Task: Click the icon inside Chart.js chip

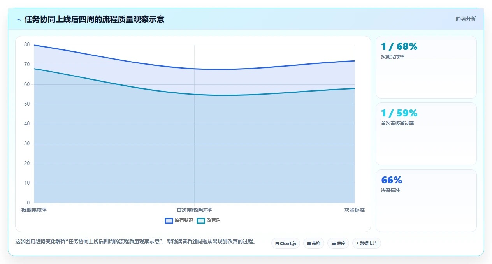Action: [277, 243]
